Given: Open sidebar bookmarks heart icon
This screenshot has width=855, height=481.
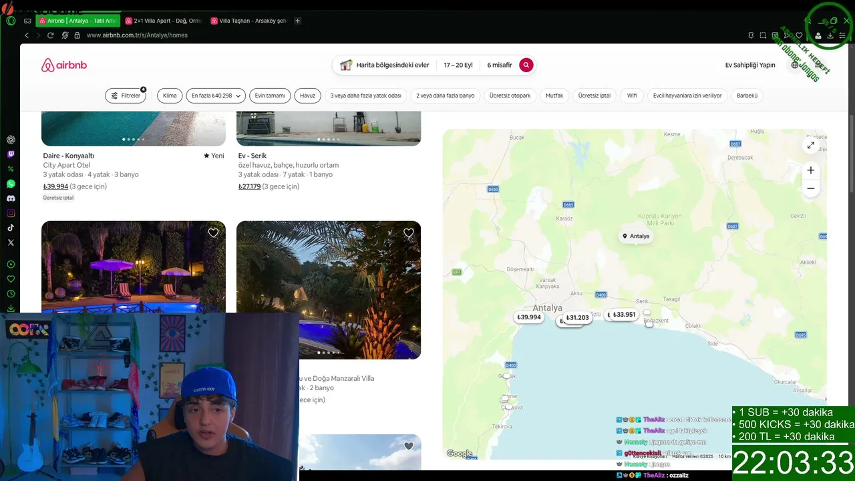Looking at the screenshot, I should [11, 279].
